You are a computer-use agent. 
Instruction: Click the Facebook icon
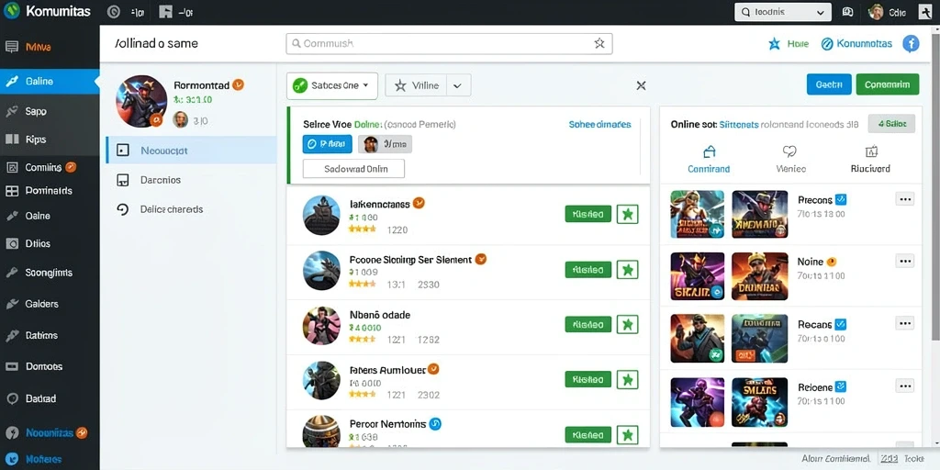[912, 43]
